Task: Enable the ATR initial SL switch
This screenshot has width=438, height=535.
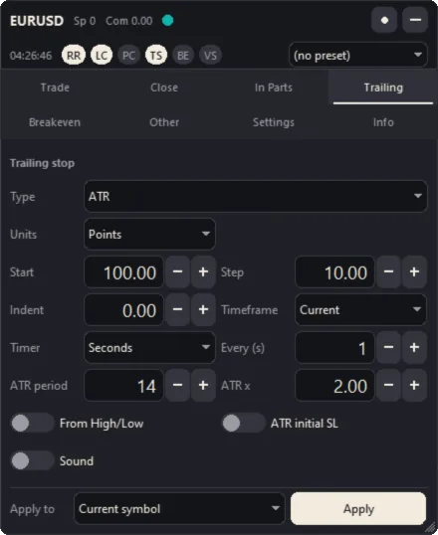Action: (244, 424)
